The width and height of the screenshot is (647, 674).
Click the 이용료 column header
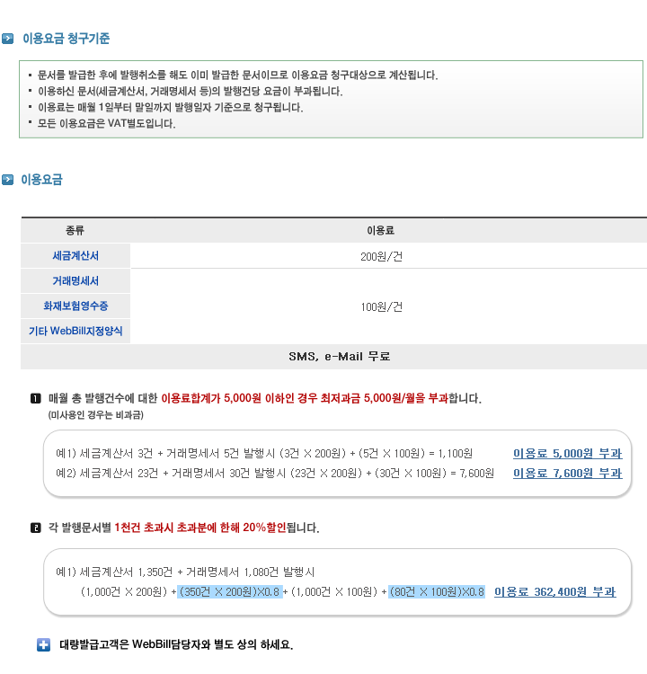point(380,230)
